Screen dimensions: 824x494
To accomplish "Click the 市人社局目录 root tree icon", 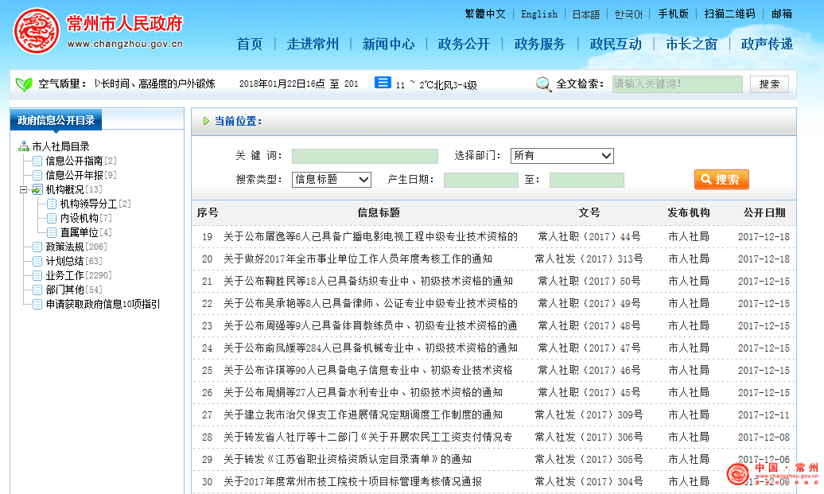I will [23, 146].
